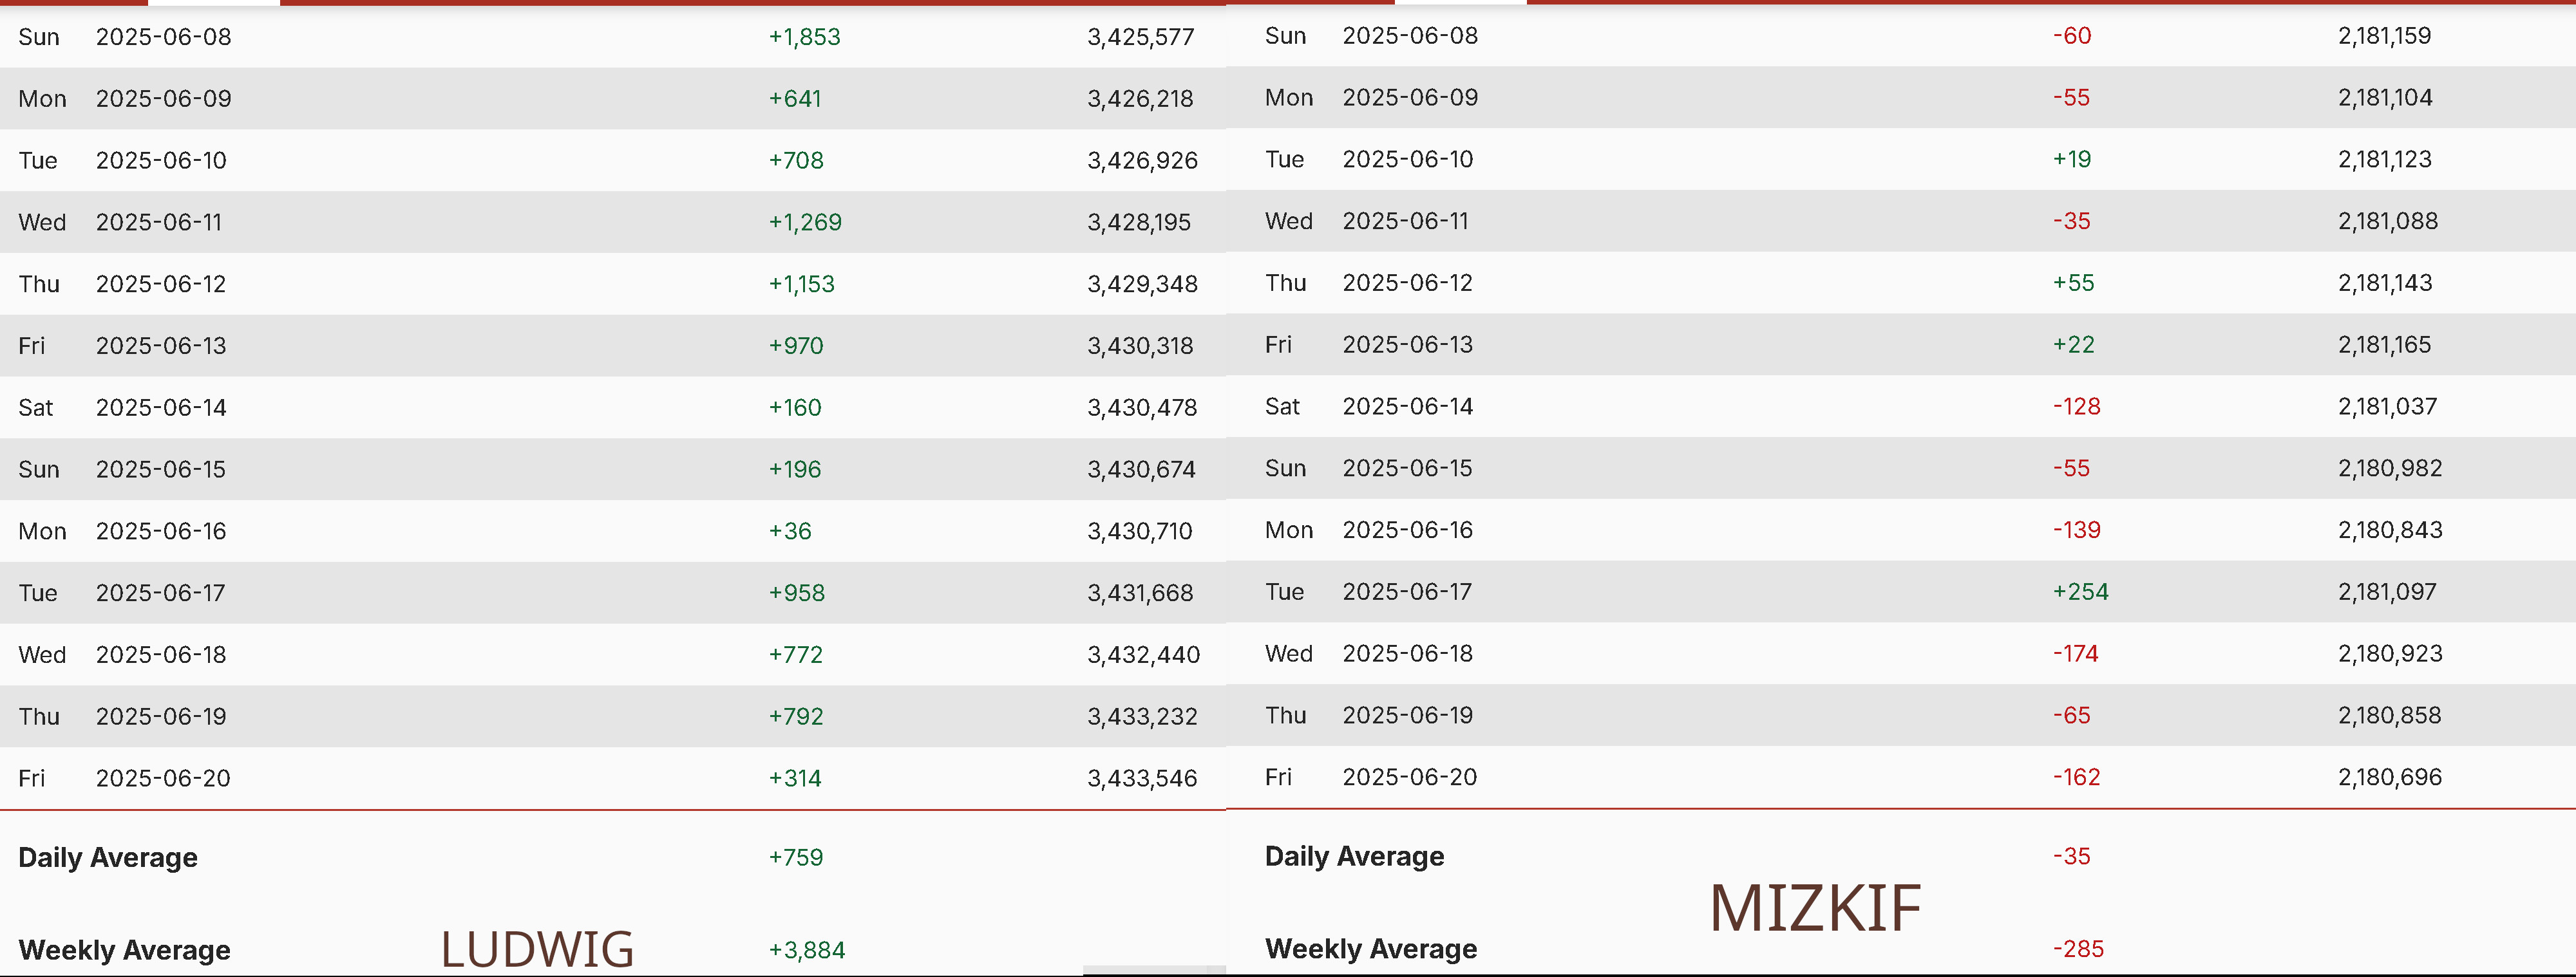Select Ludwig's total 3,429,348
2576x977 pixels.
click(1143, 284)
